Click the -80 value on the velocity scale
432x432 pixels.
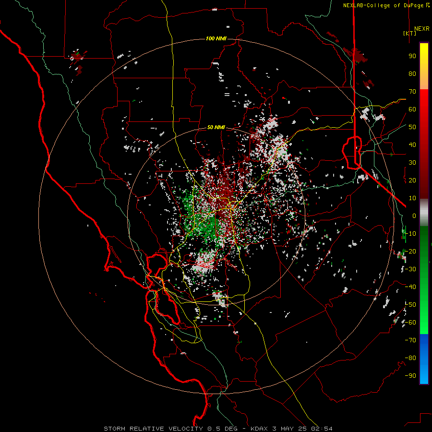(410, 358)
